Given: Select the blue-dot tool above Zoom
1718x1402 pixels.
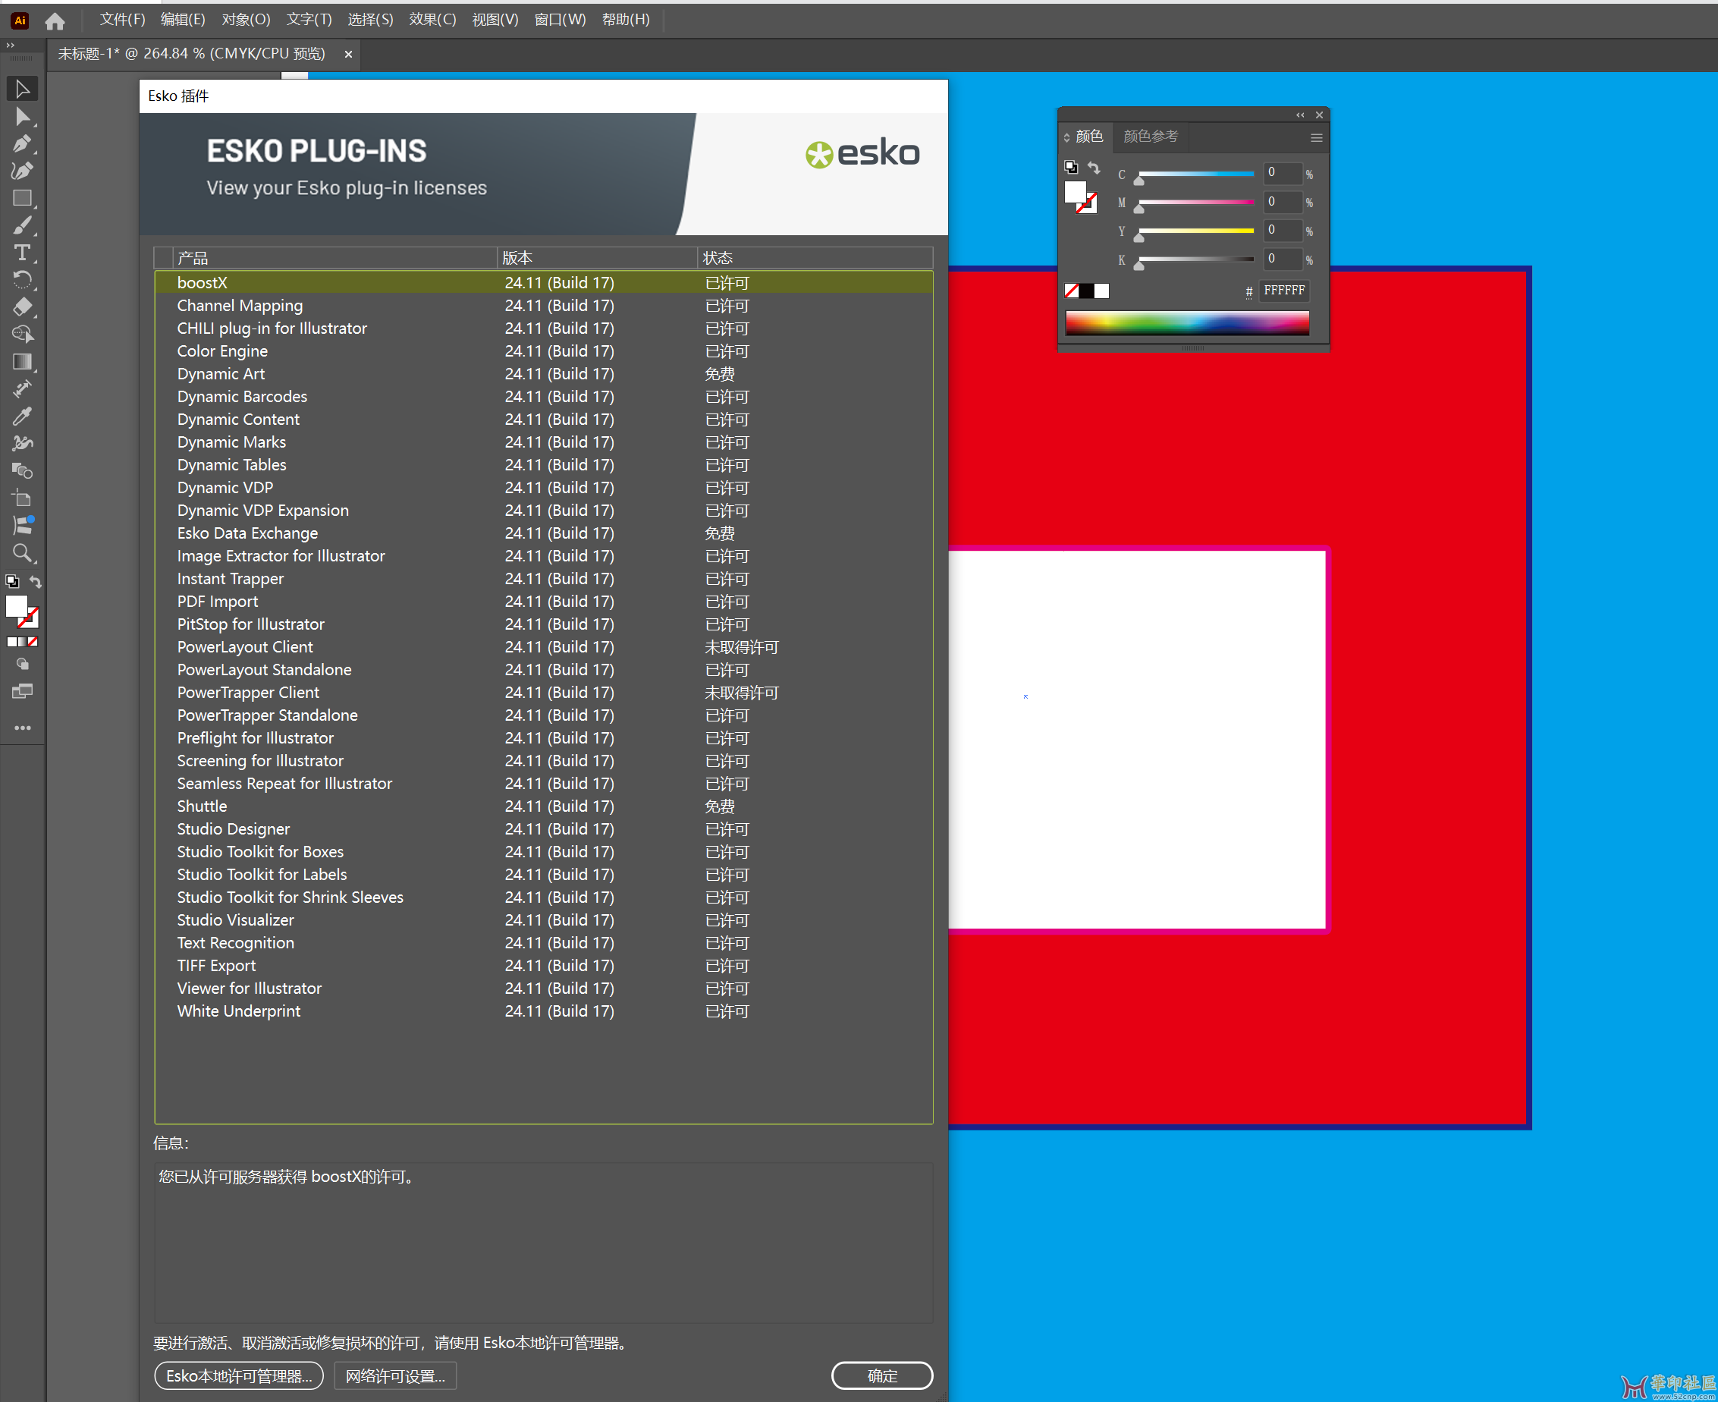Looking at the screenshot, I should (23, 525).
